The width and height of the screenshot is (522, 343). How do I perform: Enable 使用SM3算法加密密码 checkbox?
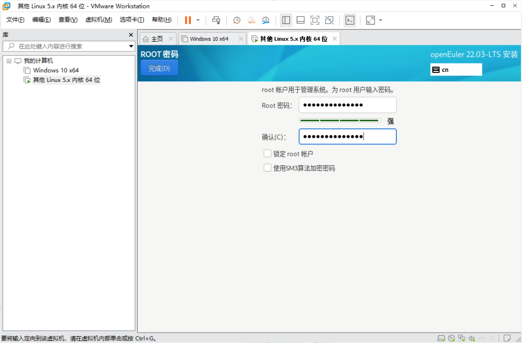[x=268, y=168]
